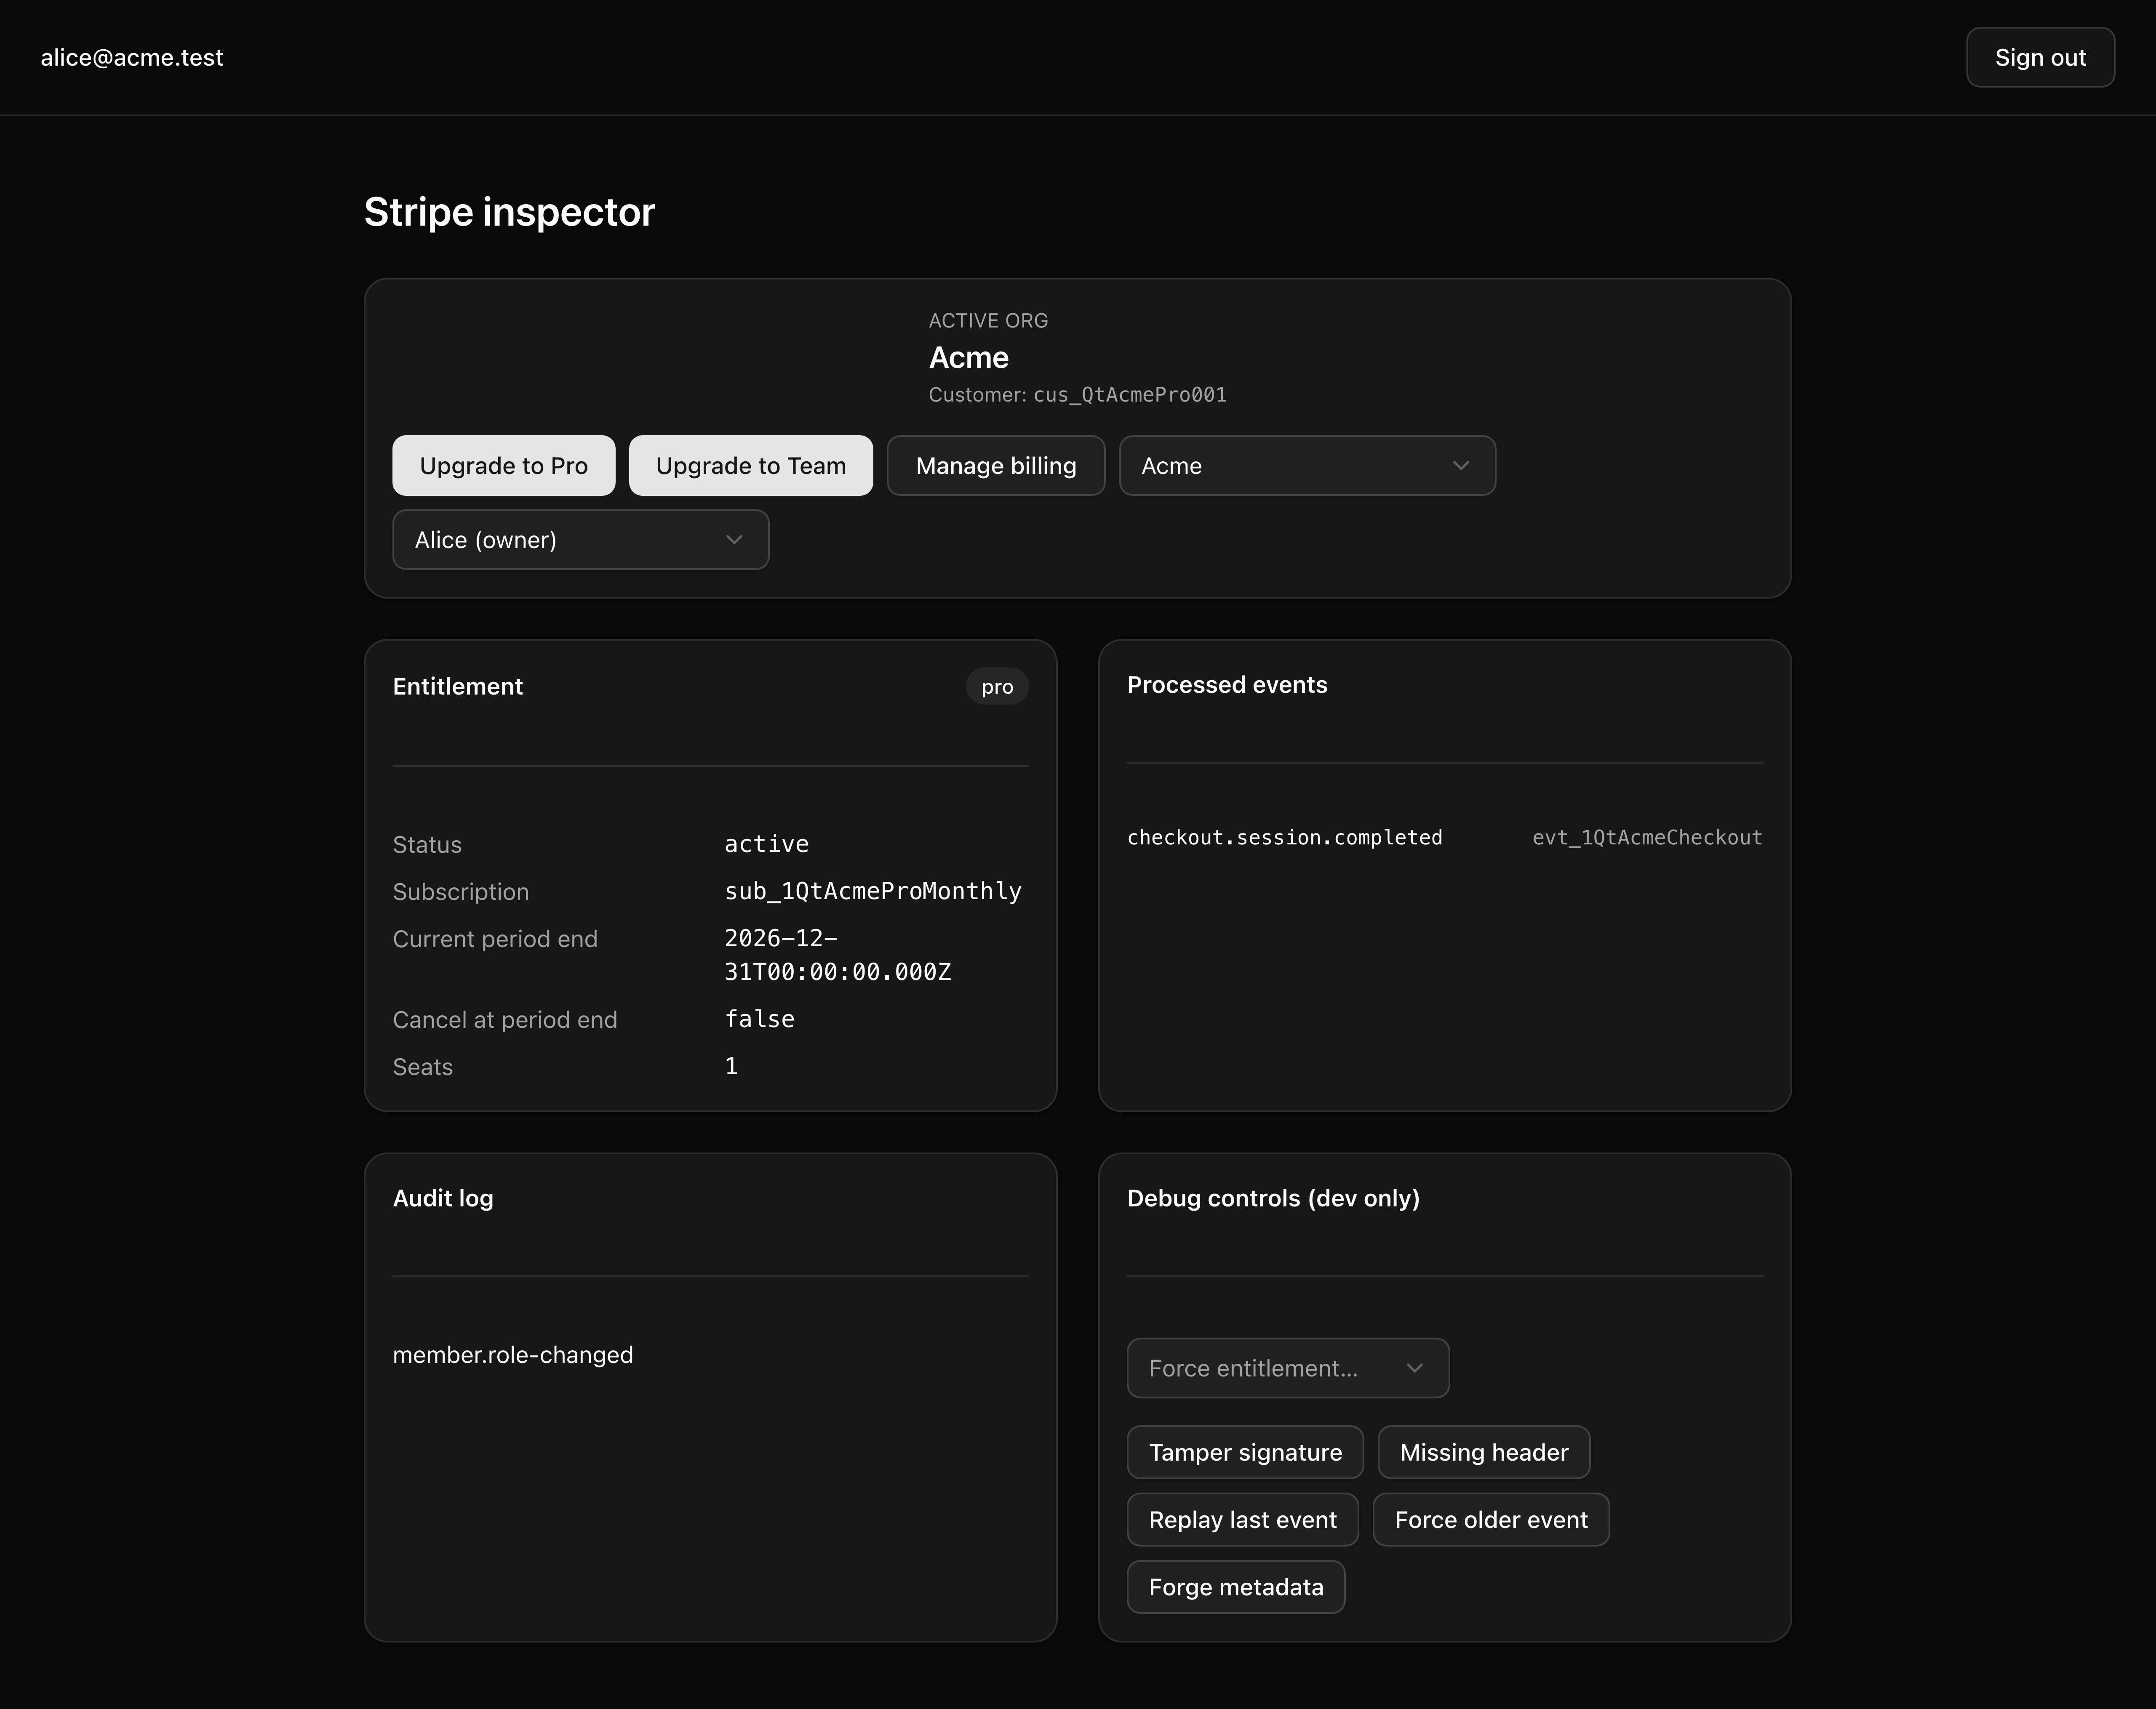2156x1709 pixels.
Task: Click the Audit log card title
Action: (443, 1198)
